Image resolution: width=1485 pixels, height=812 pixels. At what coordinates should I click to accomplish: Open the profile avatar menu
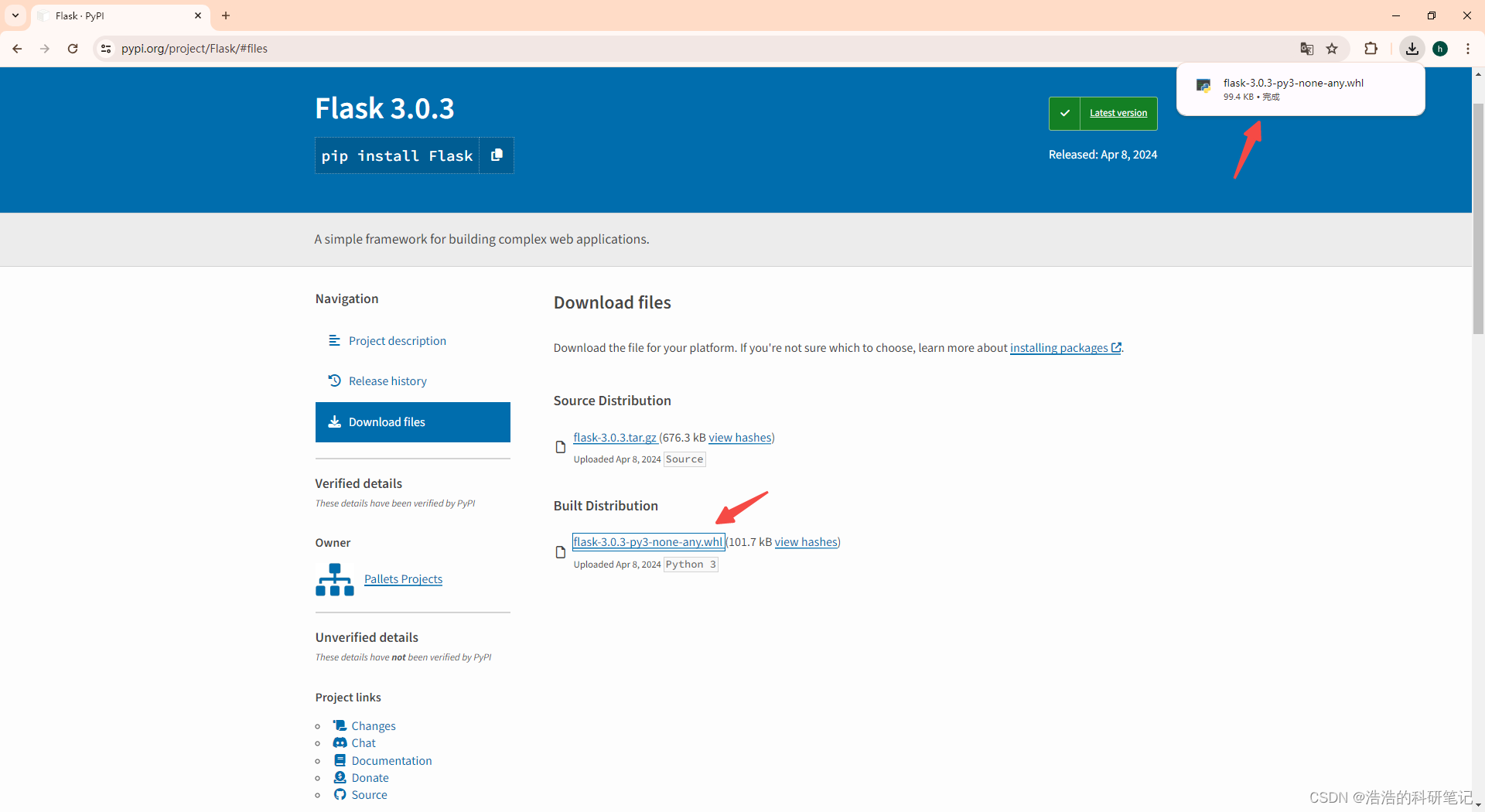pyautogui.click(x=1440, y=49)
